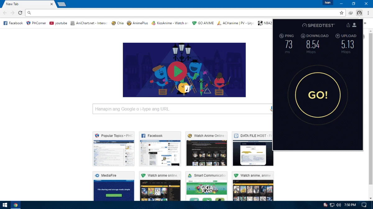The width and height of the screenshot is (373, 209).
Task: Click the Speedtest extension toolbar icon
Action: tap(359, 13)
